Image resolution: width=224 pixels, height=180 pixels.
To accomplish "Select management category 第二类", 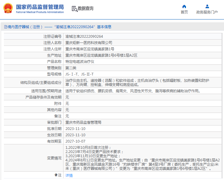I will click(71, 68).
